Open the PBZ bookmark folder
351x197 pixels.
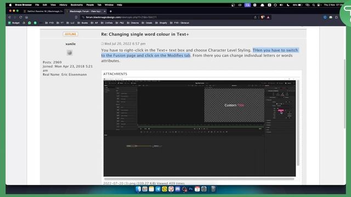pyautogui.click(x=120, y=23)
